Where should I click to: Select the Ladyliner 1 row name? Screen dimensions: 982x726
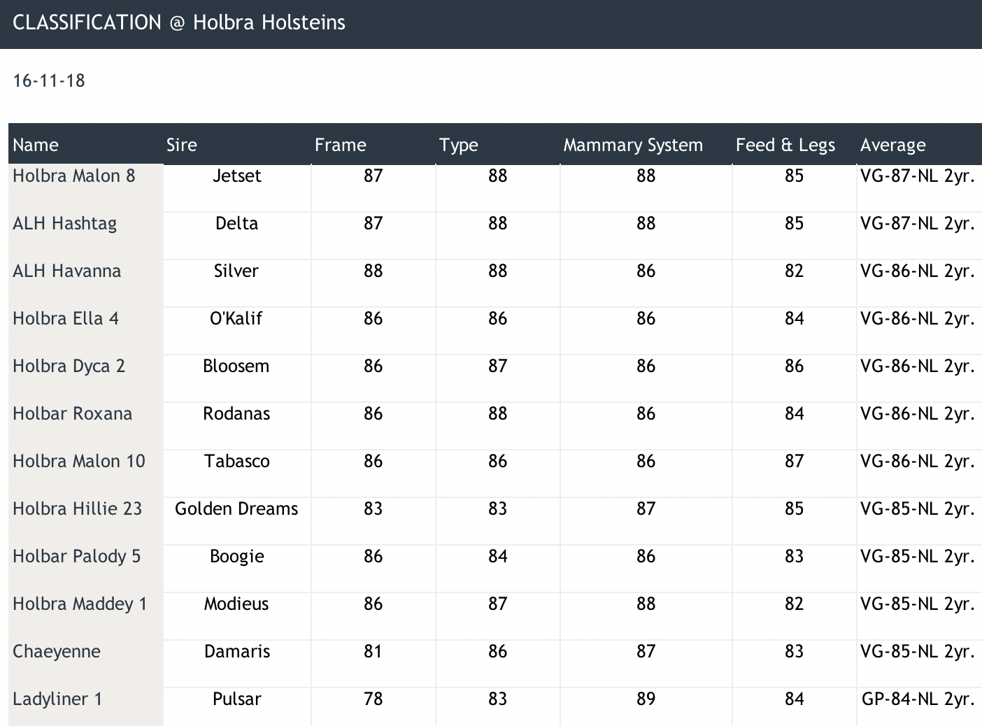(57, 699)
